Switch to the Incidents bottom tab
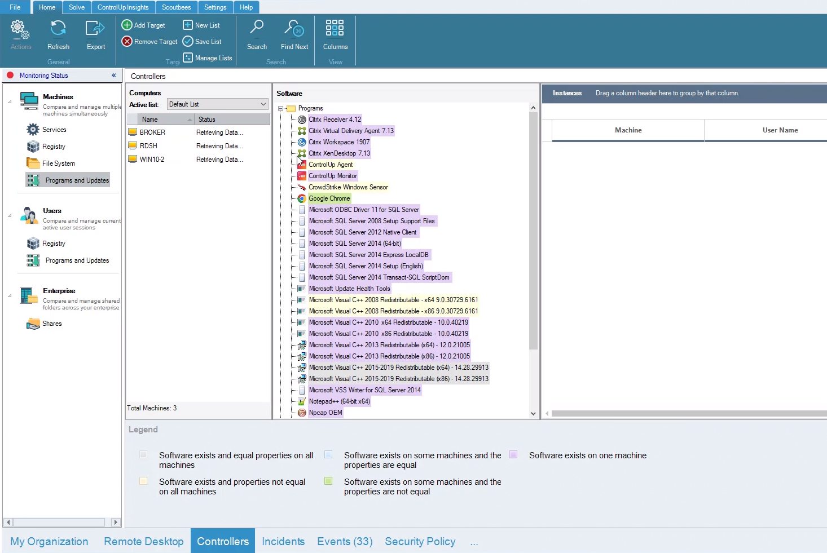Viewport: 827px width, 553px height. (x=283, y=541)
